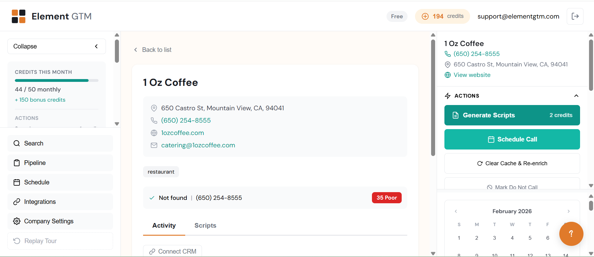The height and width of the screenshot is (257, 594).
Task: Collapse the ACTIONS section chevron
Action: (x=576, y=96)
